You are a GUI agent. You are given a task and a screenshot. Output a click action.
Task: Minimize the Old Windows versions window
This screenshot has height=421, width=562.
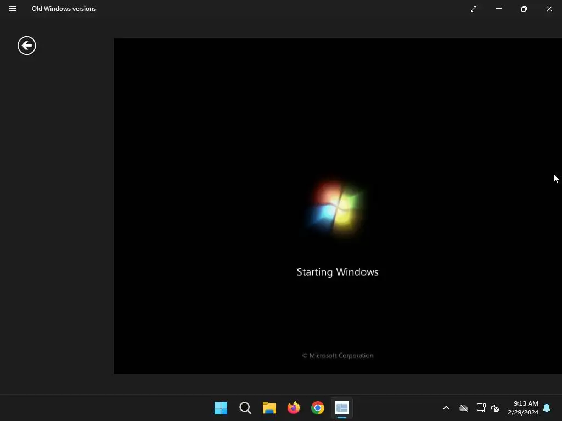[498, 9]
